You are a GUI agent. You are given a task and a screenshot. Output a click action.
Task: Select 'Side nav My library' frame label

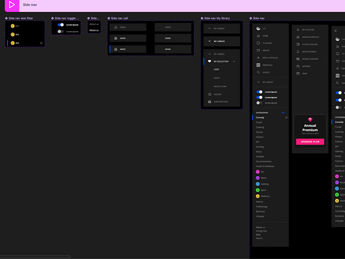tap(217, 18)
